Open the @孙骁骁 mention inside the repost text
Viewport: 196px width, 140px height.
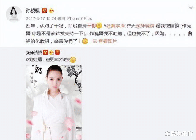pos(145,26)
